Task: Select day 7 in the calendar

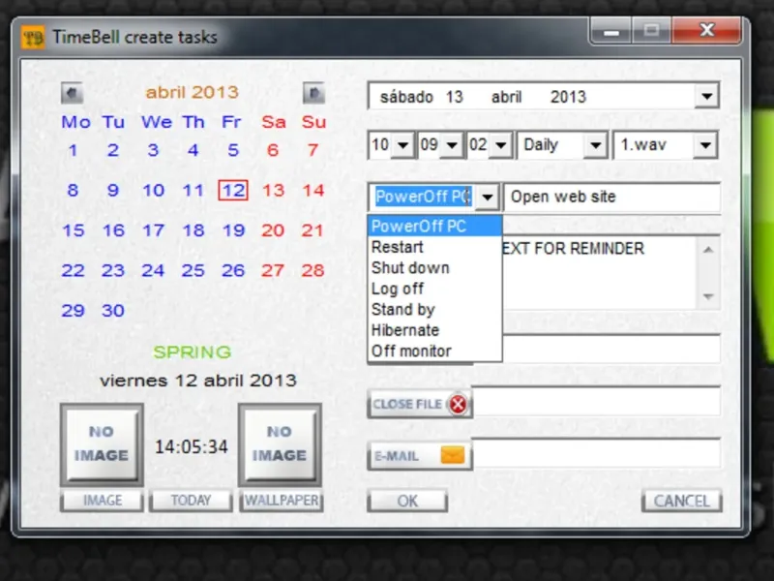Action: [x=313, y=150]
